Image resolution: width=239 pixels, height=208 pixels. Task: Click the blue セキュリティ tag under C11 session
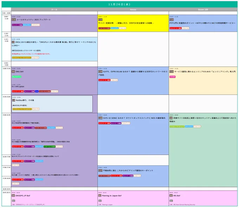coord(27,25)
